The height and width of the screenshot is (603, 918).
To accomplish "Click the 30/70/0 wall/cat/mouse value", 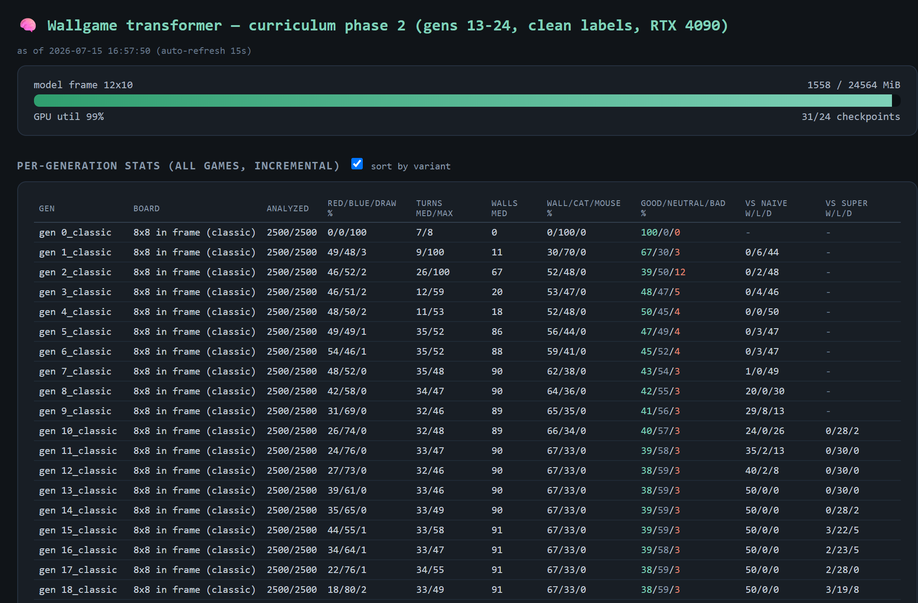I will coord(566,252).
